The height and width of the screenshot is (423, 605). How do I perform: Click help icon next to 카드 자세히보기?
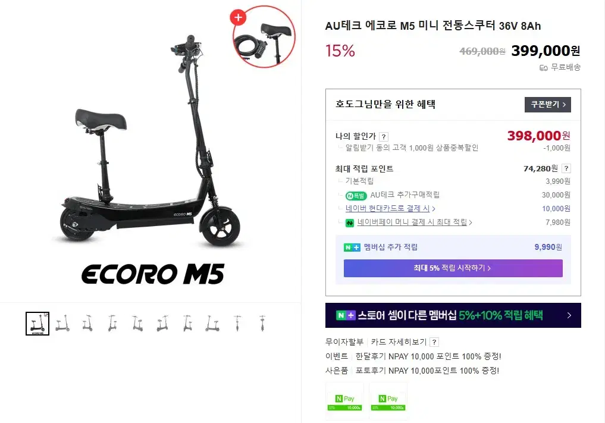(434, 342)
